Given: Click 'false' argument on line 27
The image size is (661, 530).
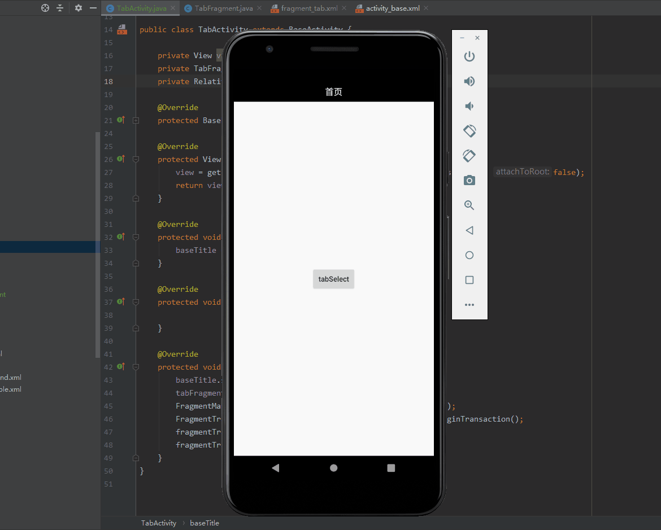Looking at the screenshot, I should click(x=564, y=172).
